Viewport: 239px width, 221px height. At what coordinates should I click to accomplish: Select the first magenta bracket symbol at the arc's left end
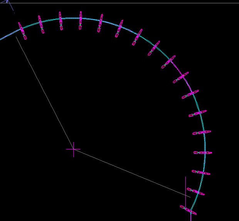[x=22, y=30]
